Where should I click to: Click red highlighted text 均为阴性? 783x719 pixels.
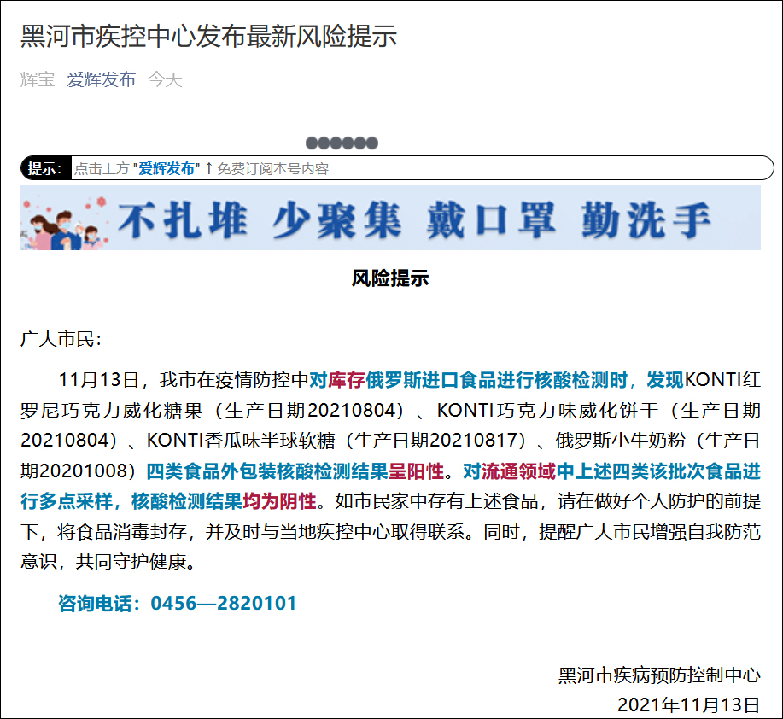pyautogui.click(x=280, y=500)
